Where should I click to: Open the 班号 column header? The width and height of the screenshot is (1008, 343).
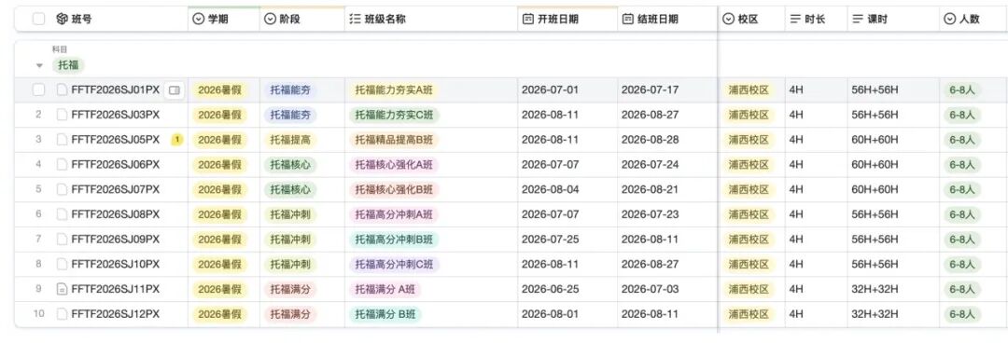[101, 20]
